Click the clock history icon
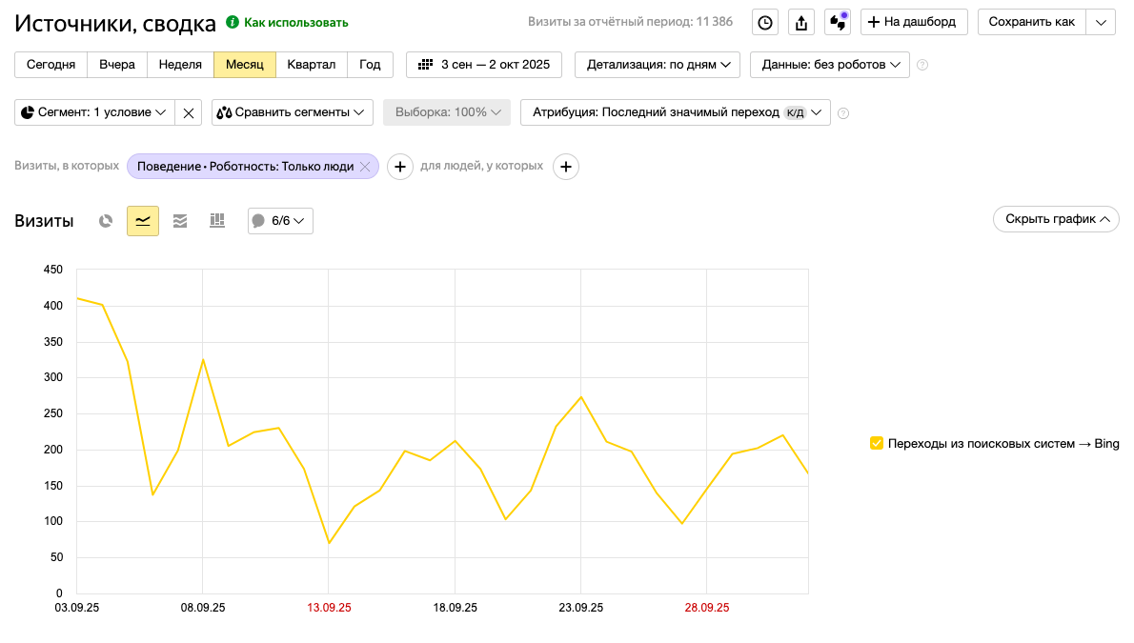This screenshot has width=1134, height=643. pyautogui.click(x=765, y=23)
